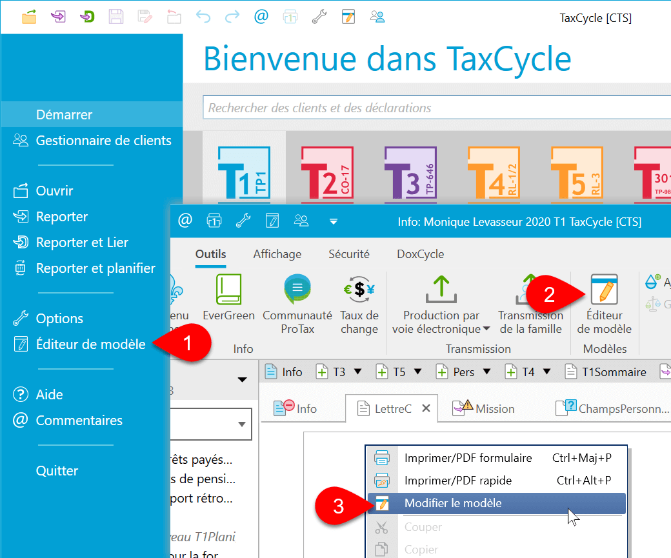
Task: Click the @ feedback icon in start window toolbar
Action: (x=261, y=17)
